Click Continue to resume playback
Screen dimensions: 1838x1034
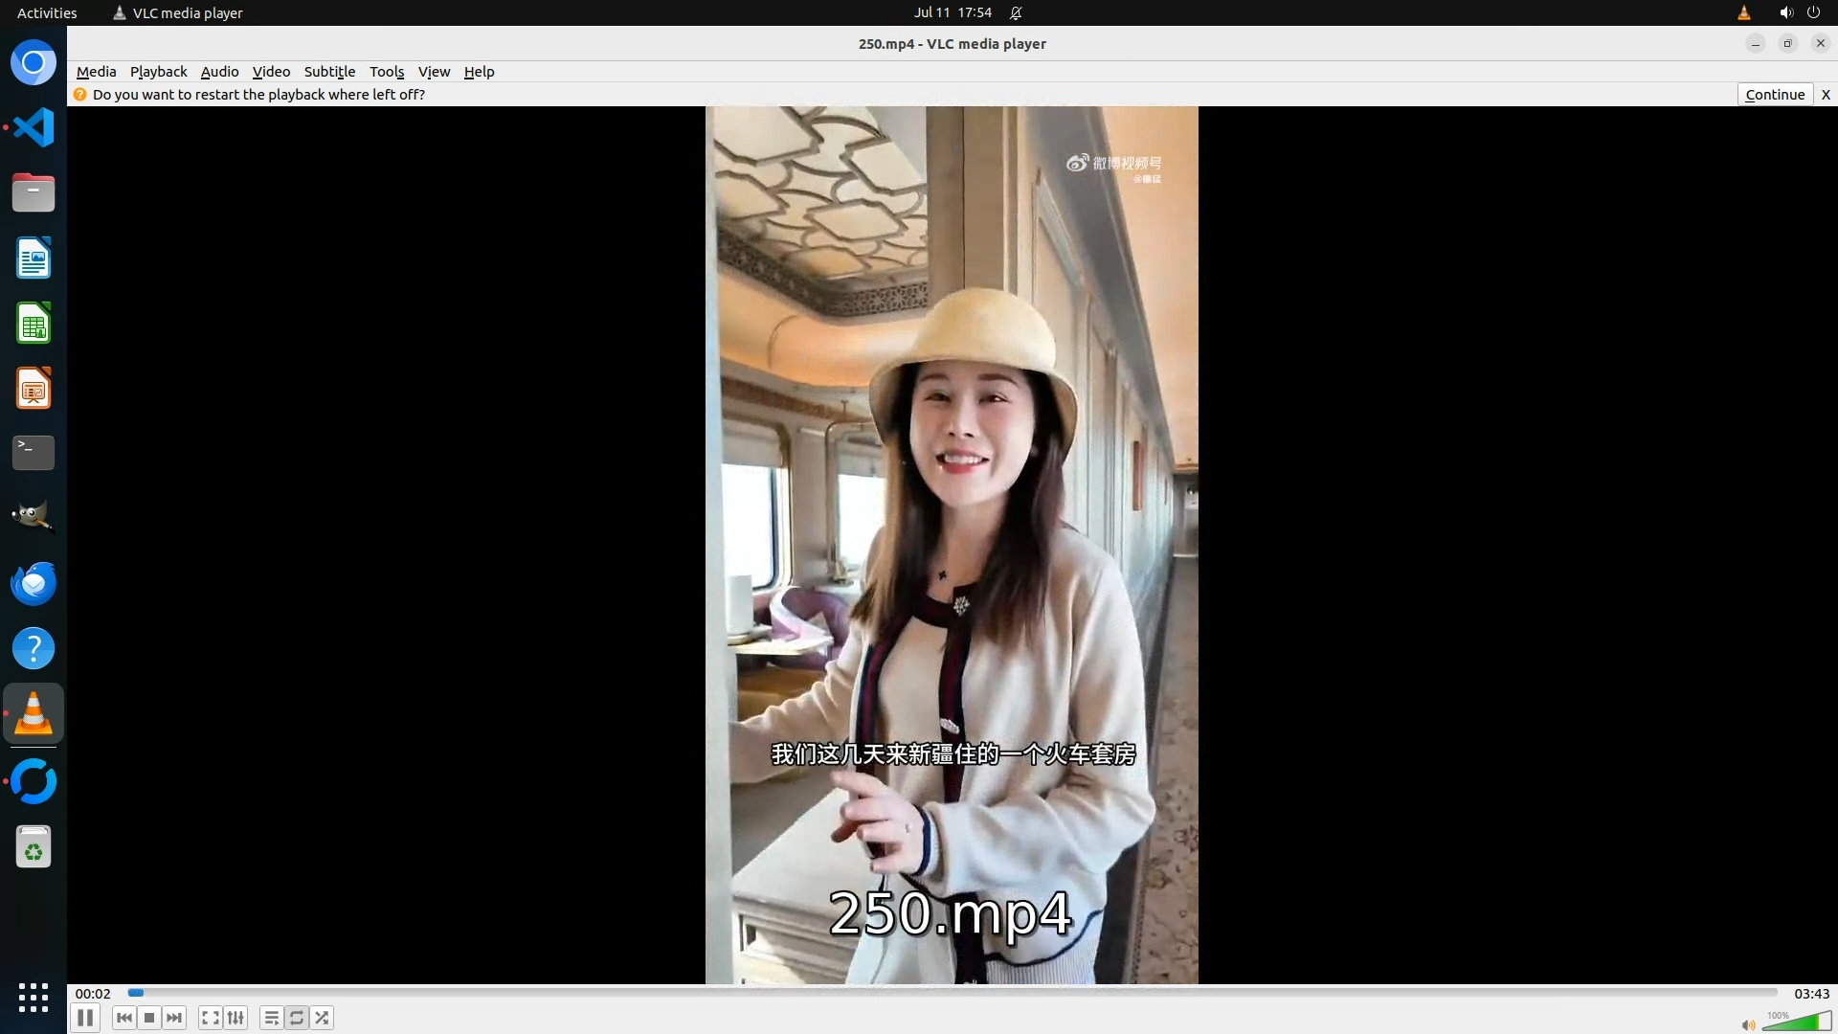[1774, 94]
